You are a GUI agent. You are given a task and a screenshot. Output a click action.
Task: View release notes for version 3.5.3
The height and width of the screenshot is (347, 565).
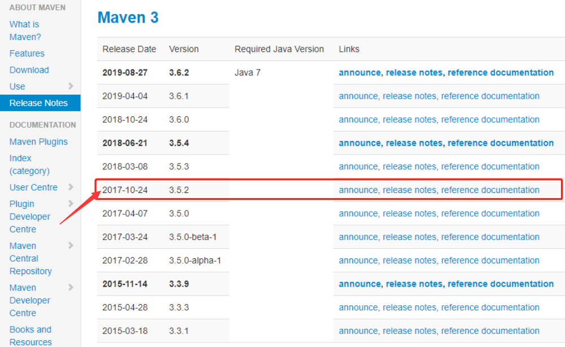tap(409, 166)
